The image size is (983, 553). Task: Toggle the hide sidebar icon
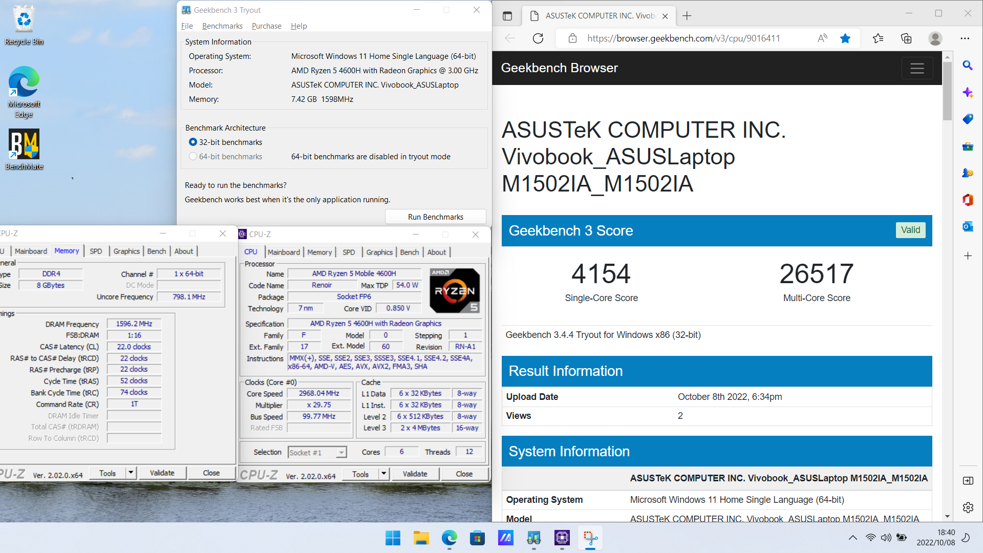point(968,480)
